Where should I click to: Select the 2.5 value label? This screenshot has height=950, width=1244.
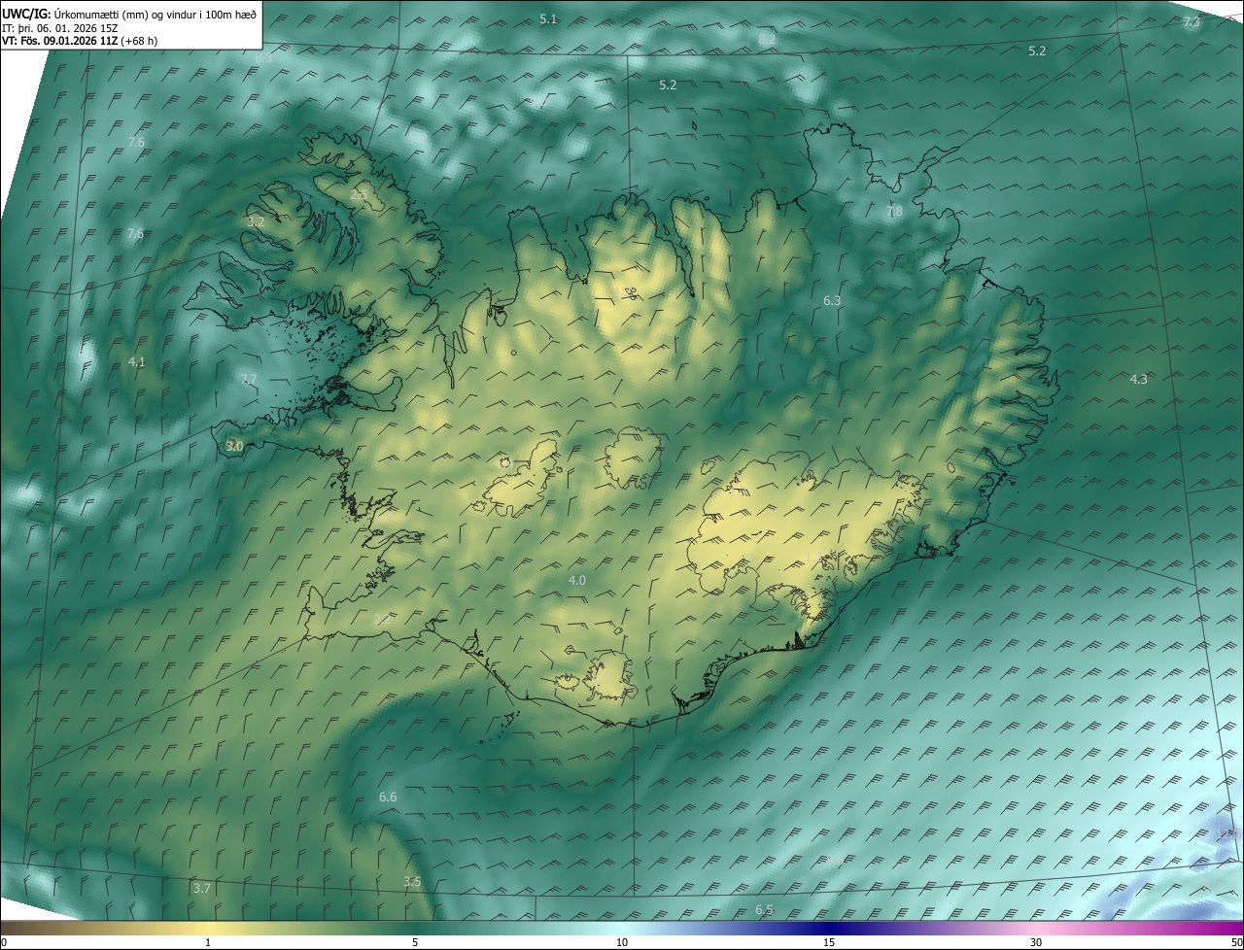pos(359,196)
